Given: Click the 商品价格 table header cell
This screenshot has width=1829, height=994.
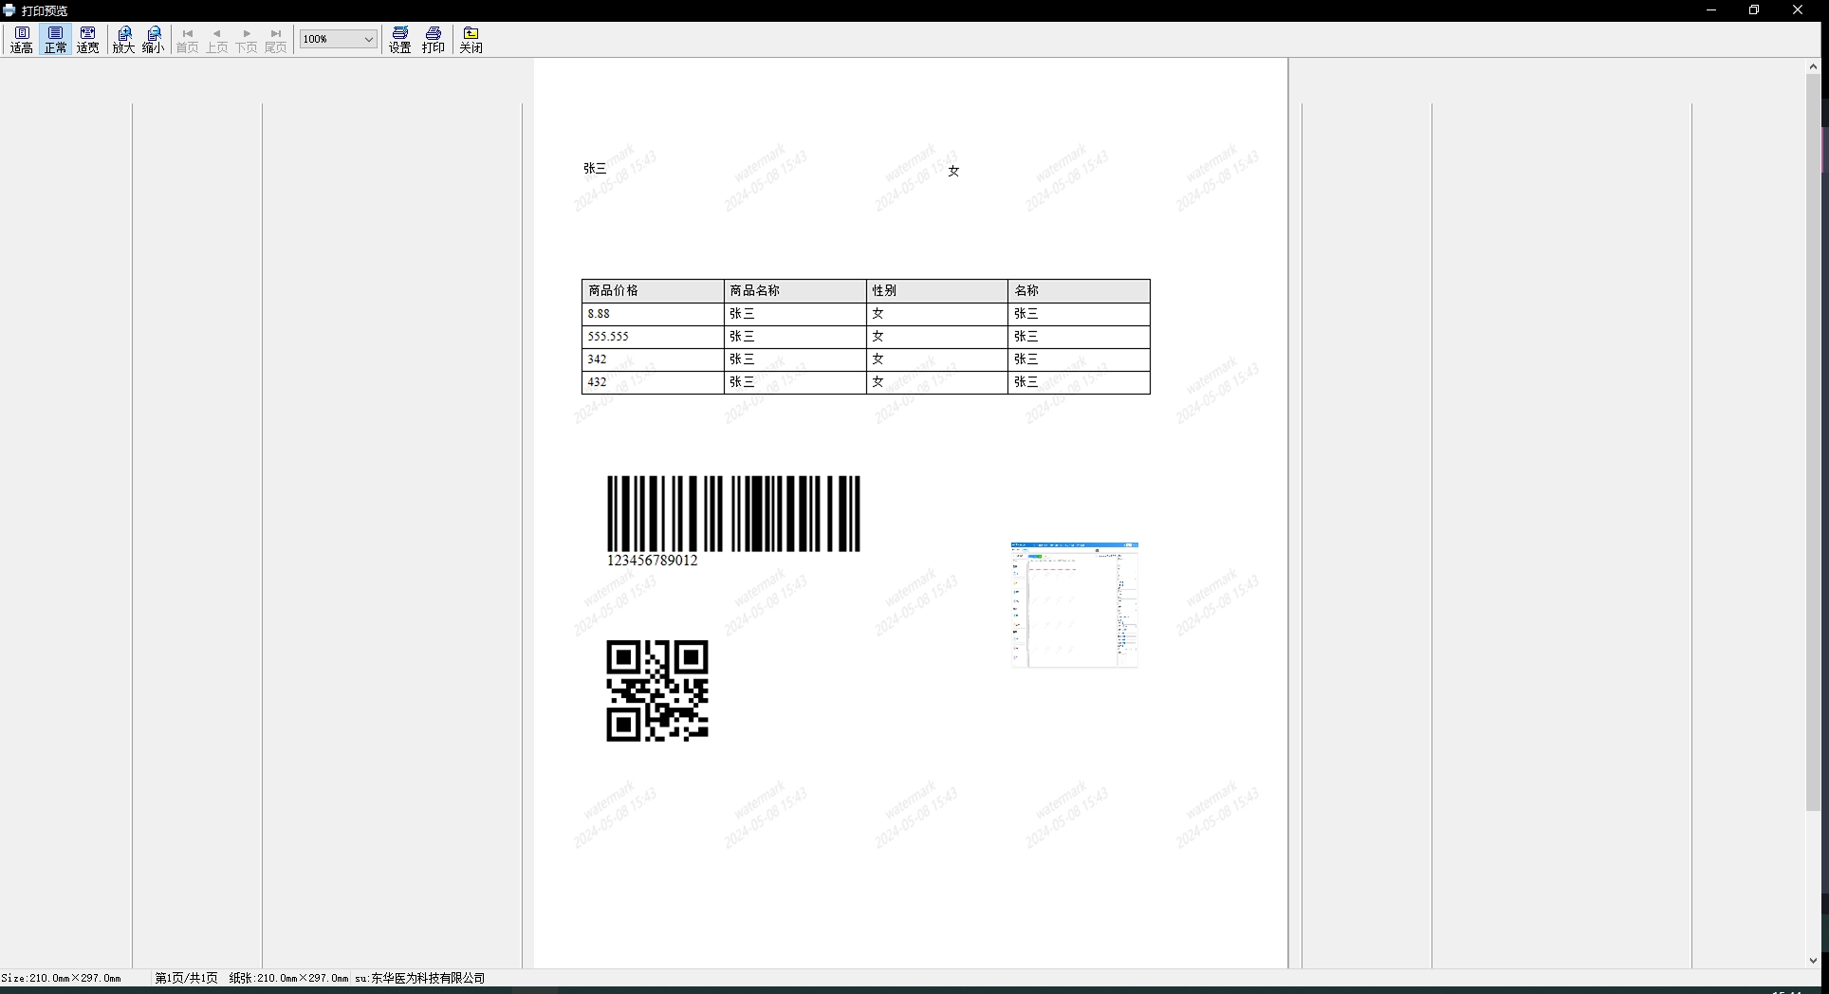Looking at the screenshot, I should [653, 291].
